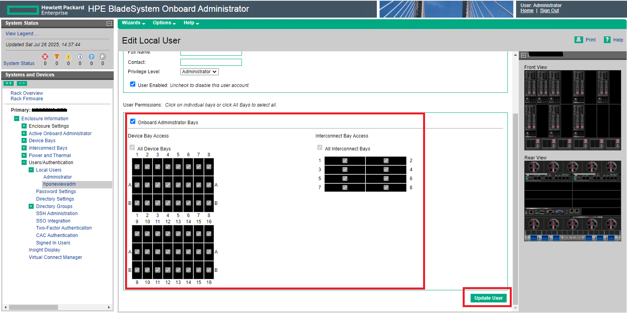Expand Interconnect Bays tree node

click(24, 148)
